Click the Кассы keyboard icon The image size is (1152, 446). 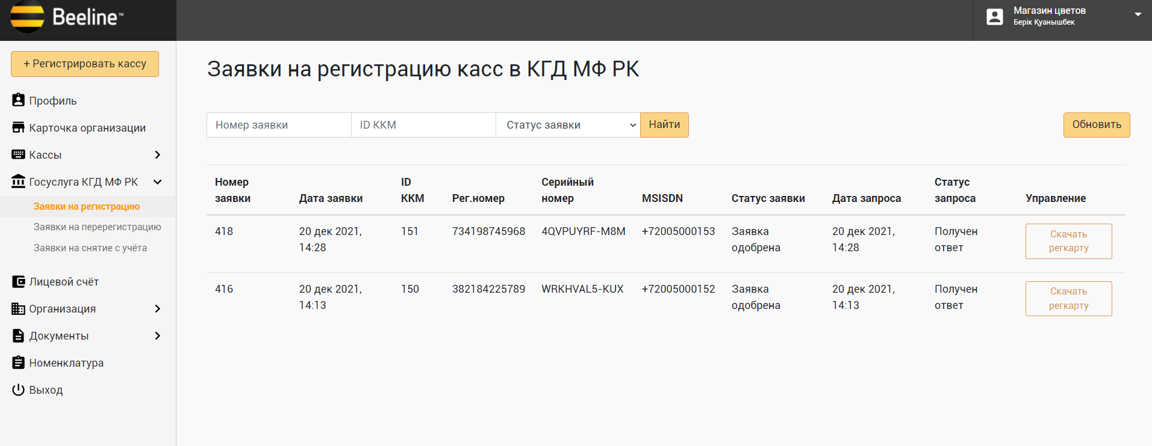pos(19,154)
